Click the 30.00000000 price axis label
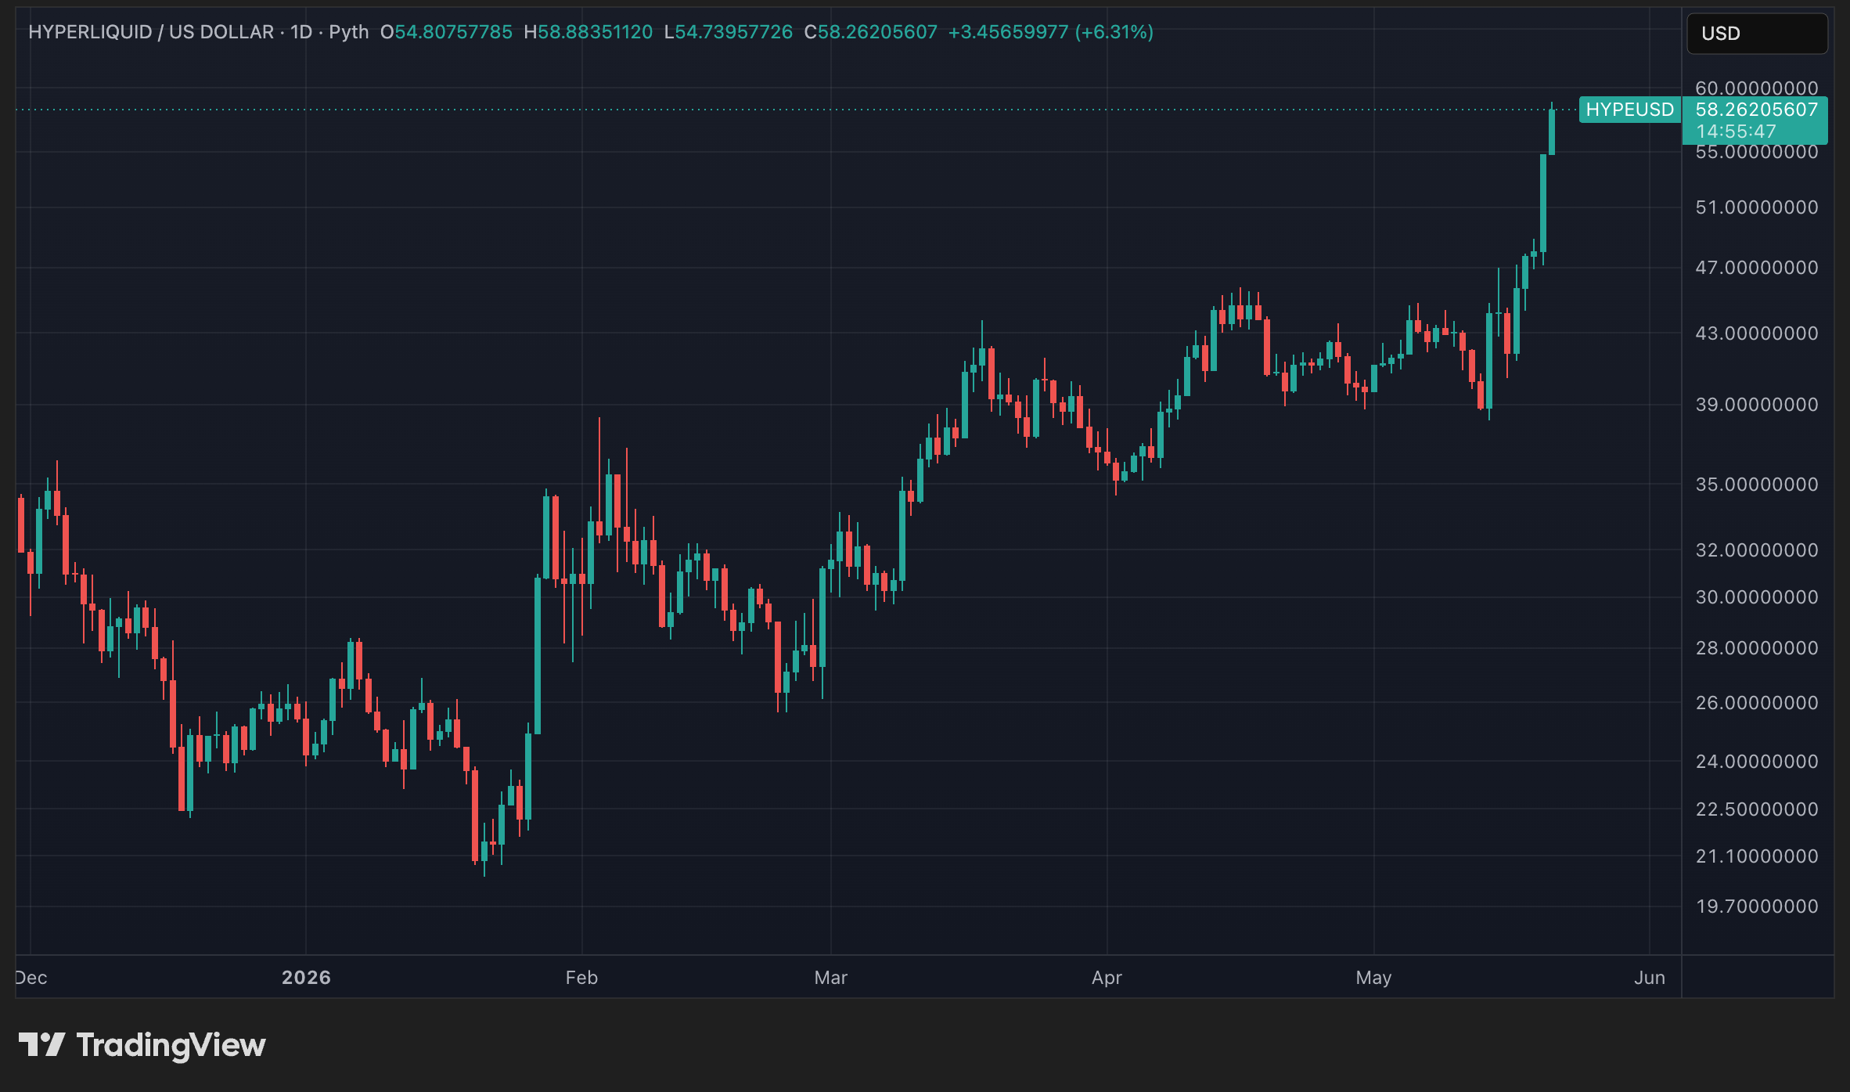 point(1757,597)
